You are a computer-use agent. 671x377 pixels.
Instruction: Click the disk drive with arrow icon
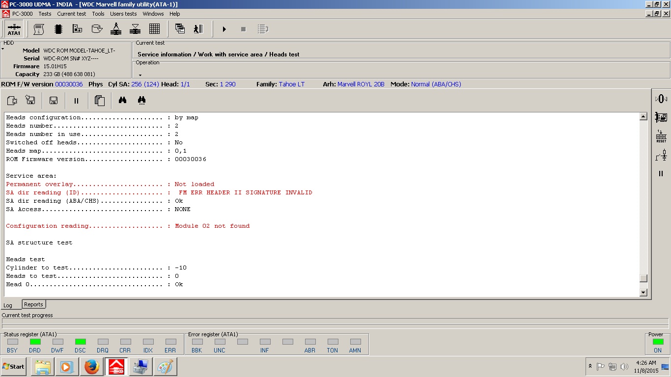[x=97, y=29]
